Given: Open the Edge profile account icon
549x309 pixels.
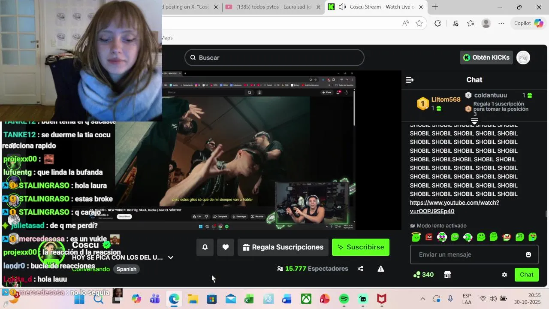Looking at the screenshot, I should point(486,23).
